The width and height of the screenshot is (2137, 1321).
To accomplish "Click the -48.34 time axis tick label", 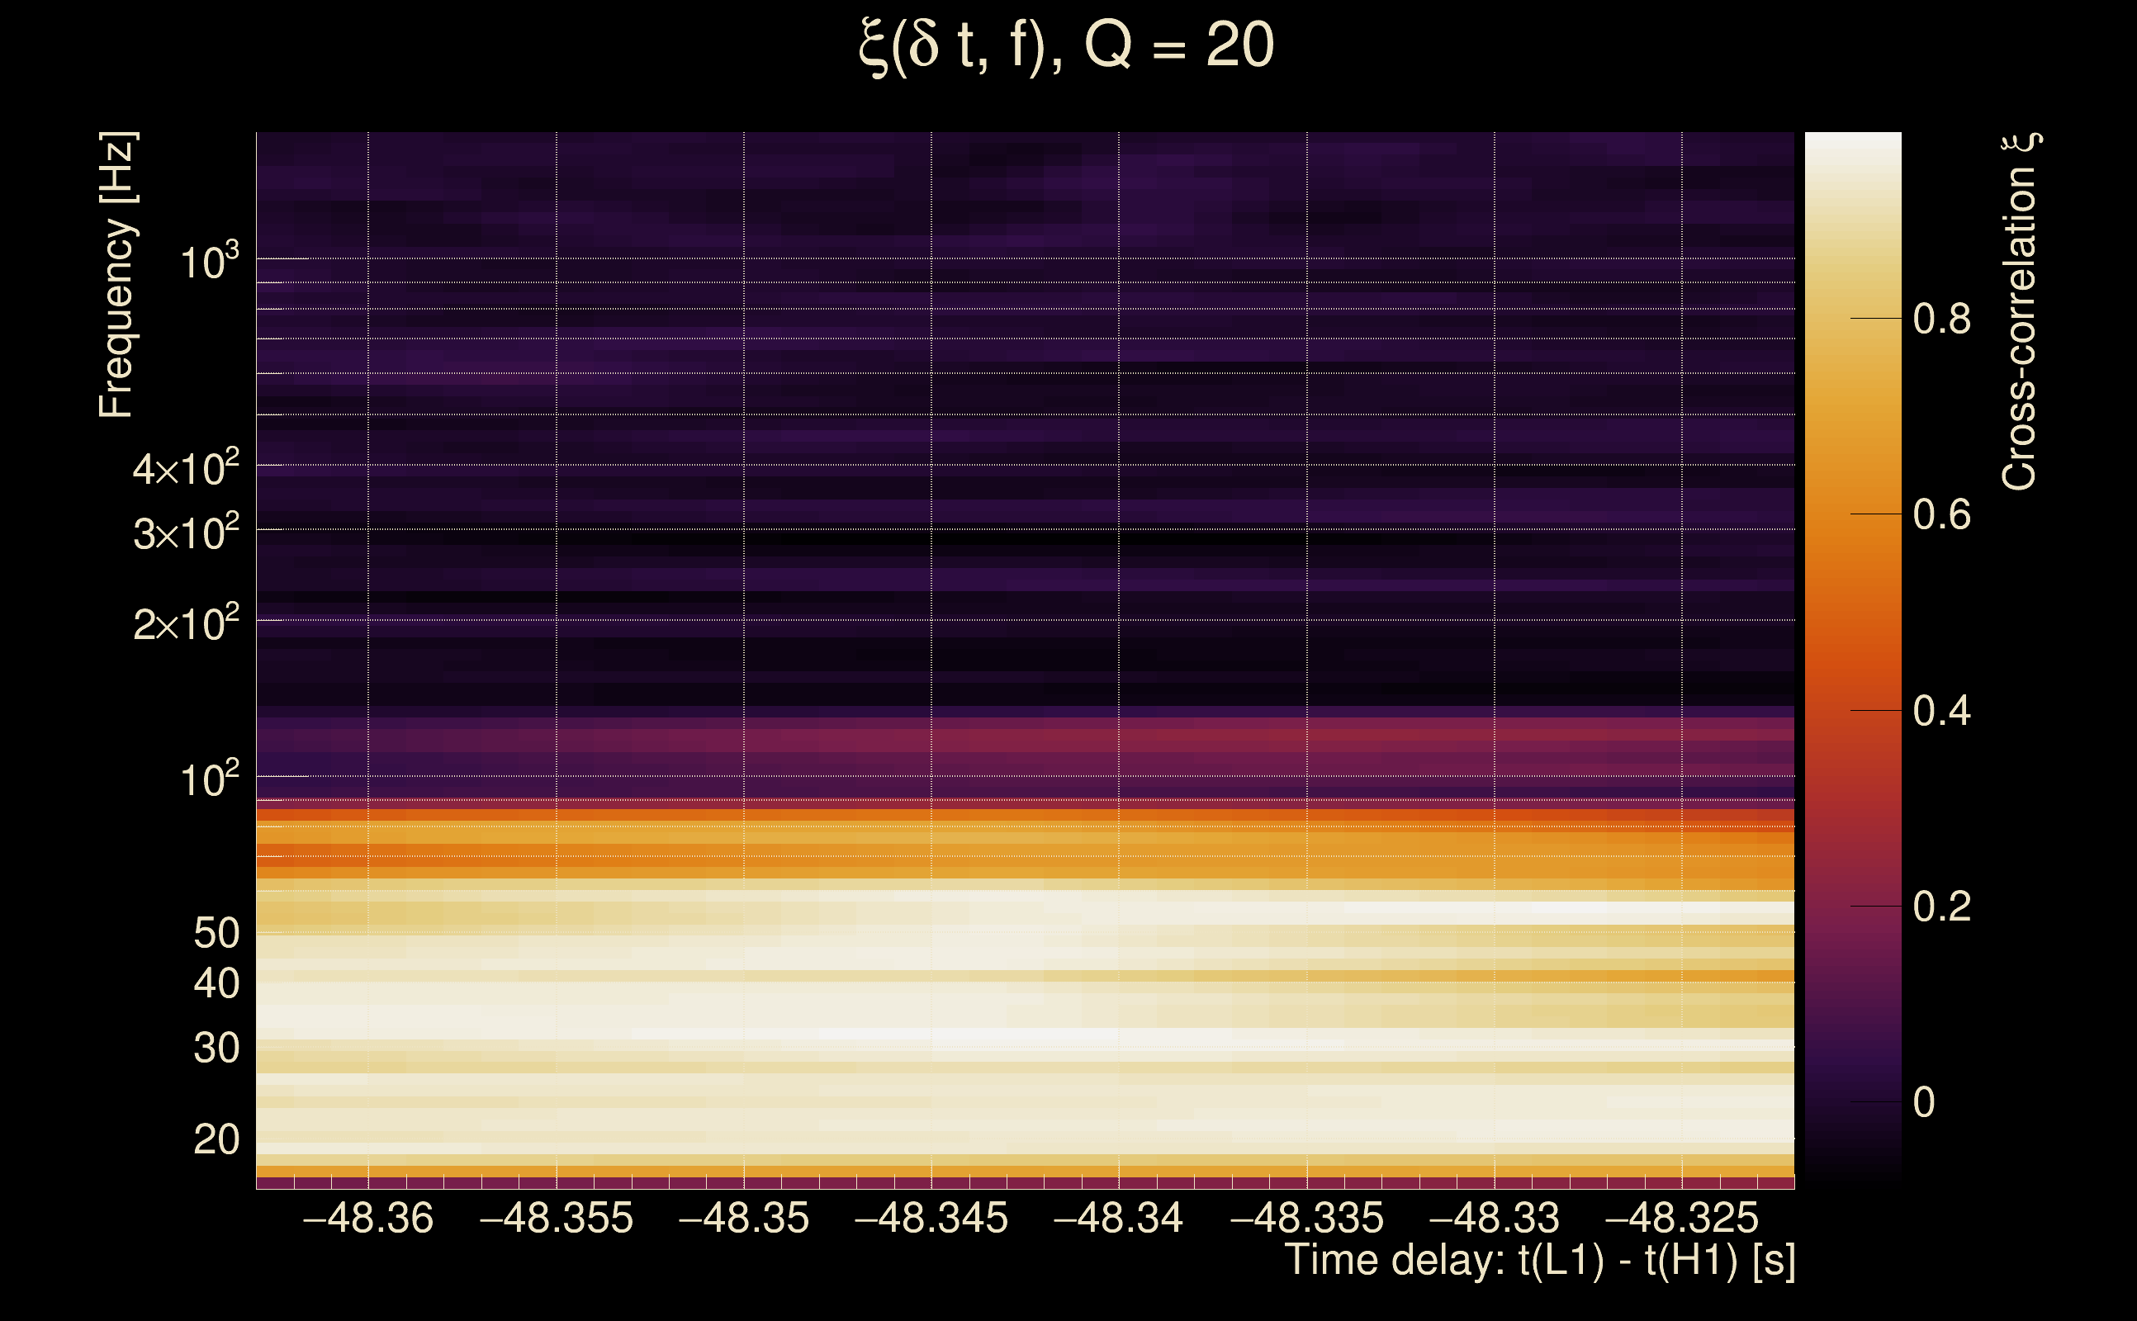I will click(x=1118, y=1219).
